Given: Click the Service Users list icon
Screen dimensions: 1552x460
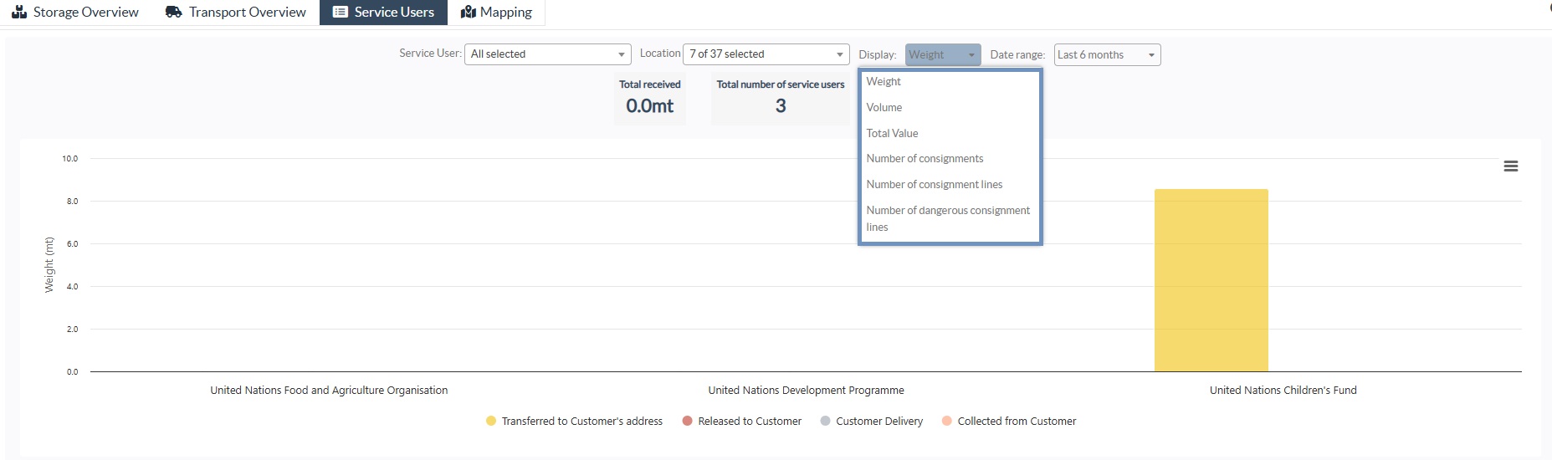Looking at the screenshot, I should pos(341,12).
